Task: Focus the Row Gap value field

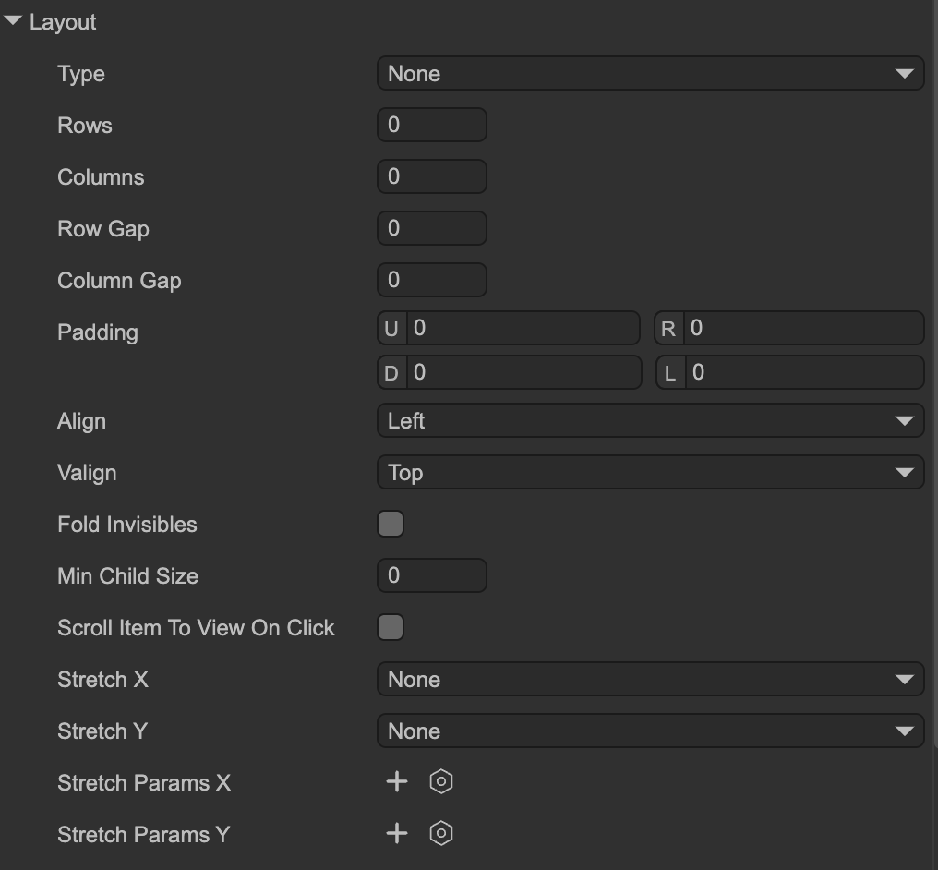Action: 431,229
